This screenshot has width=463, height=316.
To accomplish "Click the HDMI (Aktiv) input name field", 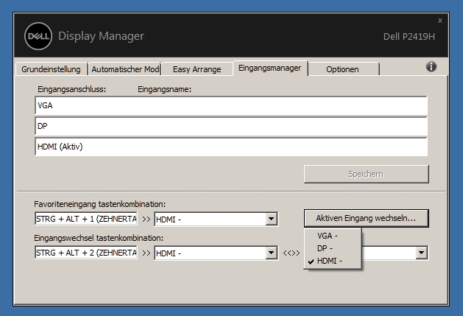I will (x=231, y=147).
